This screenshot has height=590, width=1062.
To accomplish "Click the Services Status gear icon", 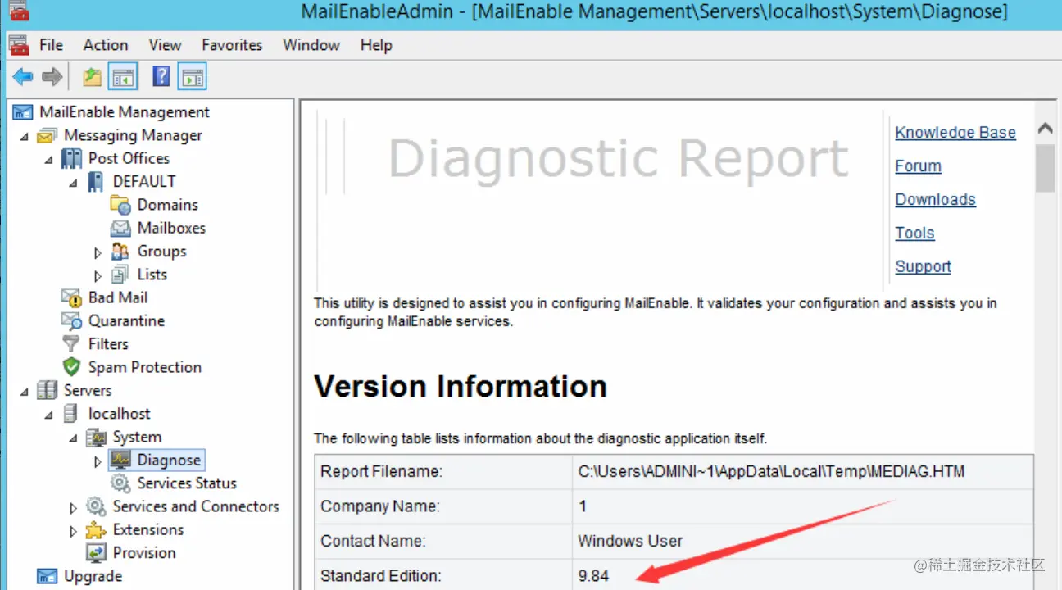I will [120, 483].
